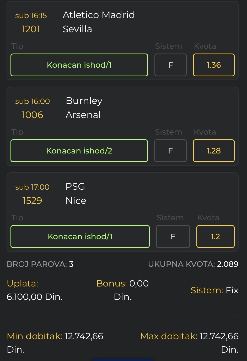The width and height of the screenshot is (247, 361).
Task: Click Konacan ishod/1 tip for Atletico Madrid
Action: tap(79, 65)
